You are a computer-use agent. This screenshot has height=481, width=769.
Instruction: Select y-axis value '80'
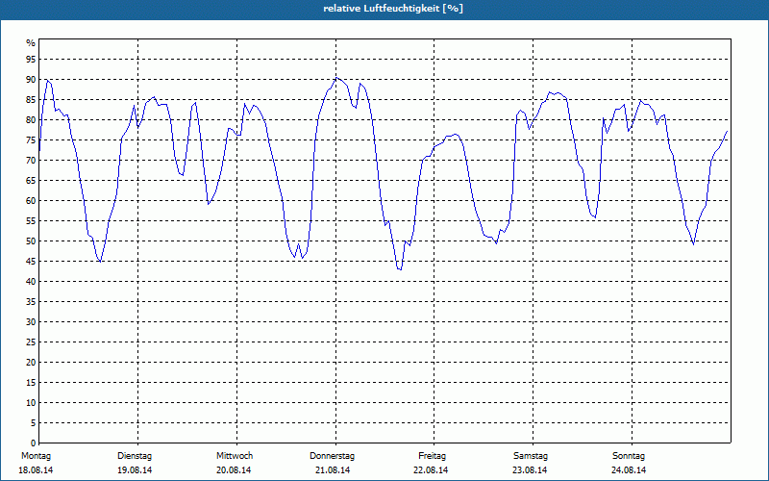pyautogui.click(x=31, y=119)
